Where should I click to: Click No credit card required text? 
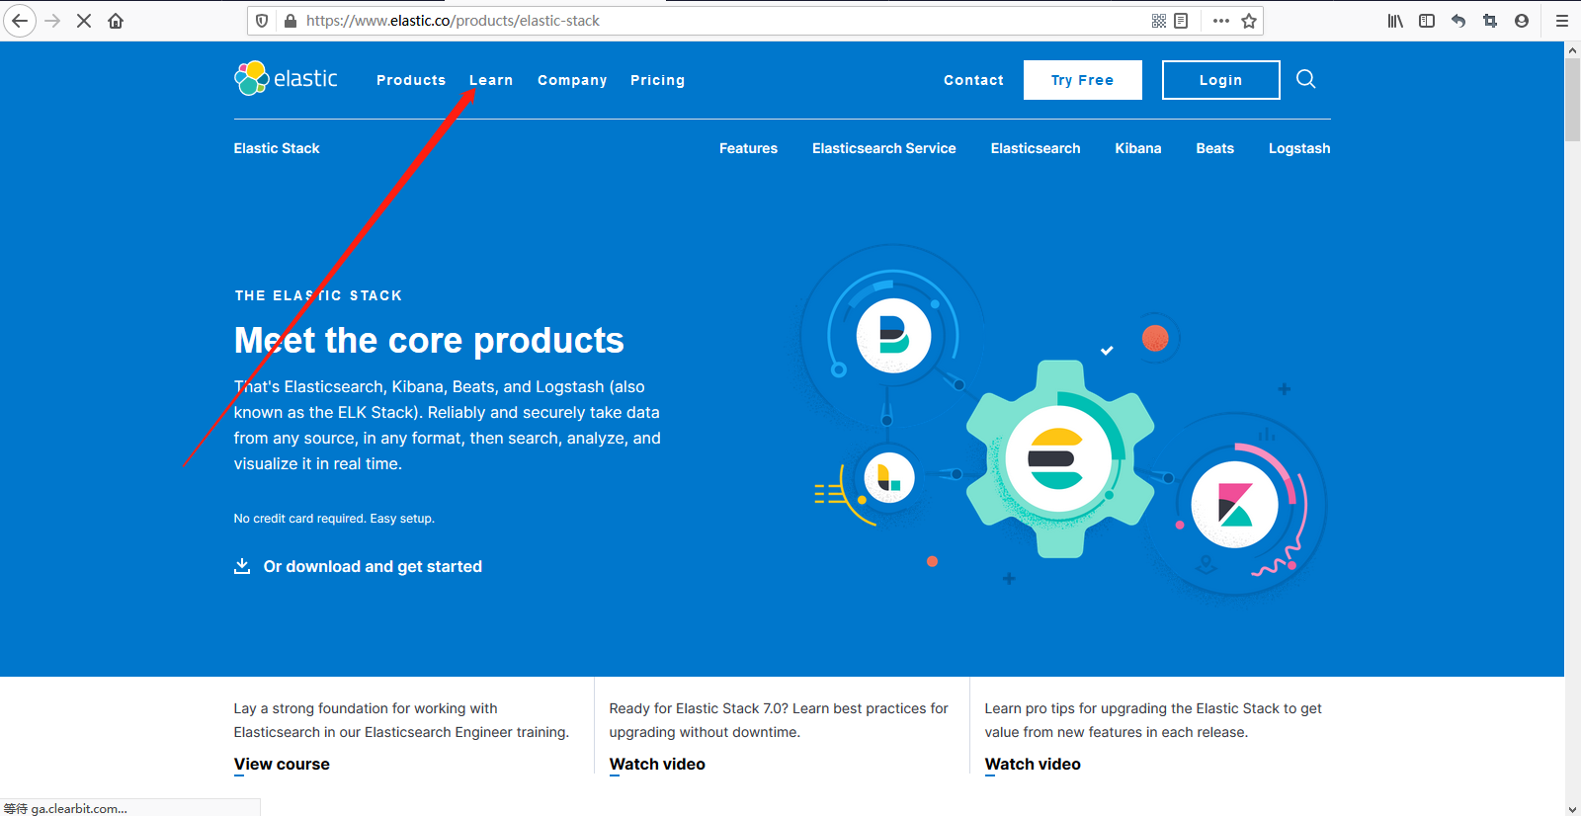[334, 519]
